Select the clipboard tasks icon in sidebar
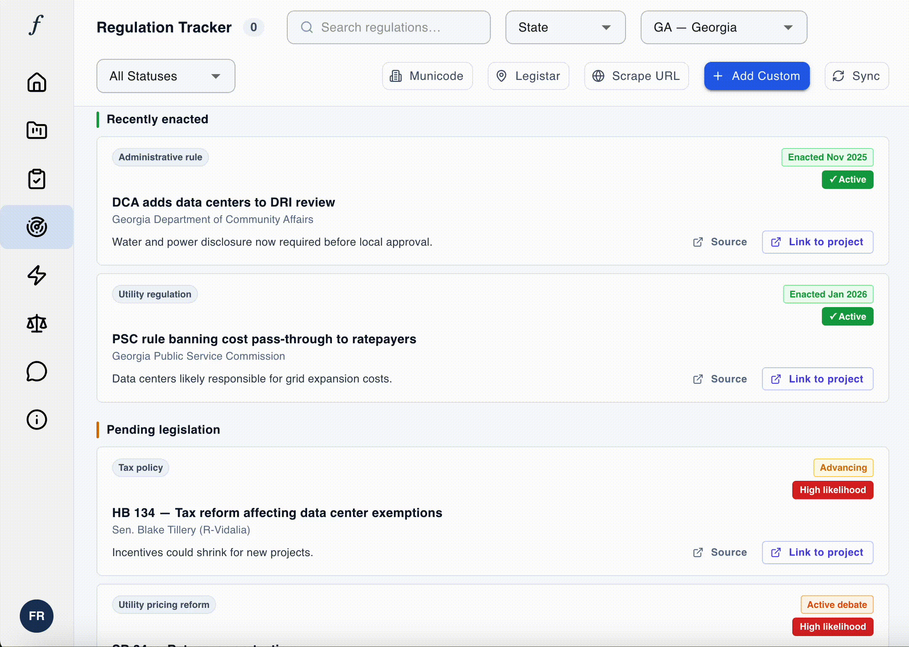The height and width of the screenshot is (647, 909). tap(37, 179)
